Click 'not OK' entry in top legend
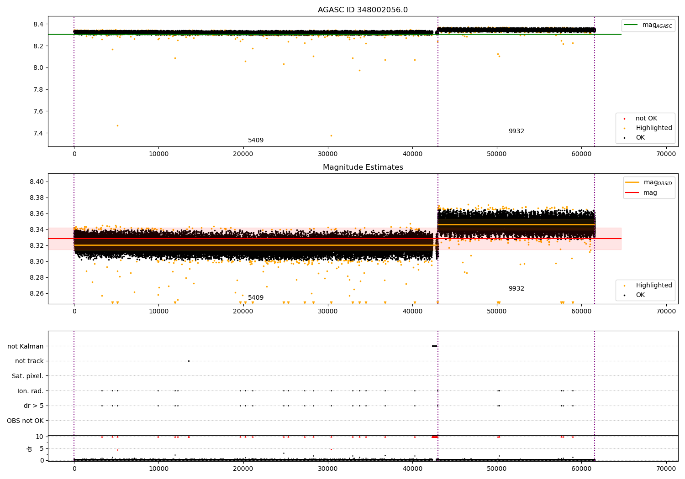Viewport: 685px width, 479px height. [x=646, y=119]
